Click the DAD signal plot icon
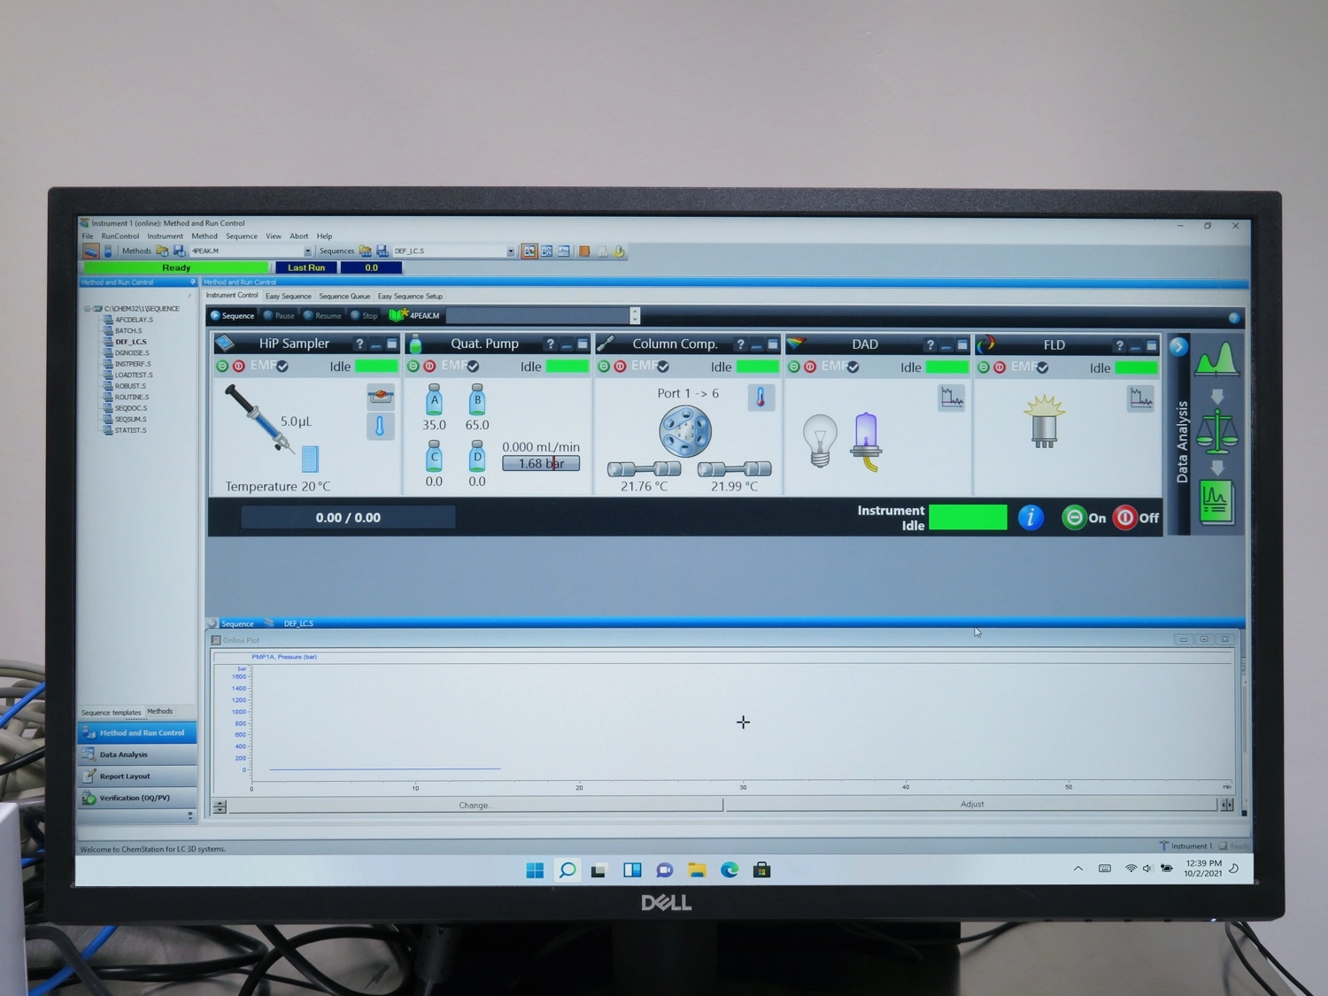Image resolution: width=1328 pixels, height=996 pixels. click(952, 398)
